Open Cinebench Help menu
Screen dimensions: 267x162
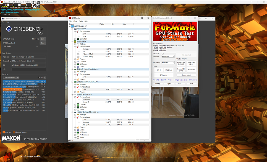[8, 22]
